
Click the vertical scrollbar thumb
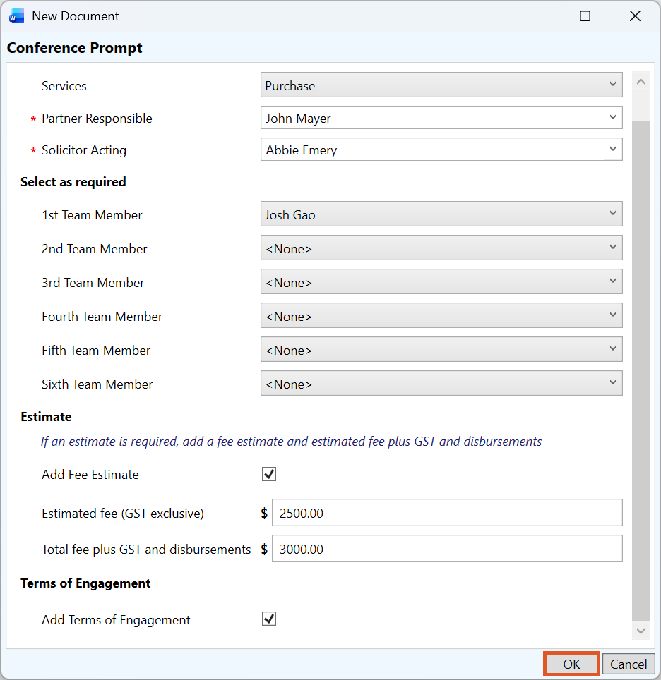point(641,371)
